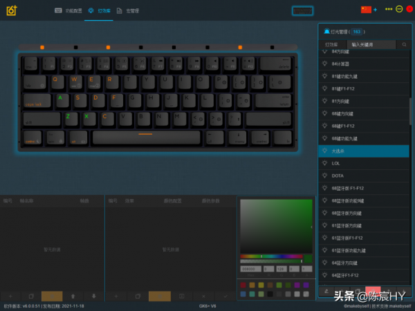Select the LOL lighting preset
The height and width of the screenshot is (311, 415).
tap(338, 163)
